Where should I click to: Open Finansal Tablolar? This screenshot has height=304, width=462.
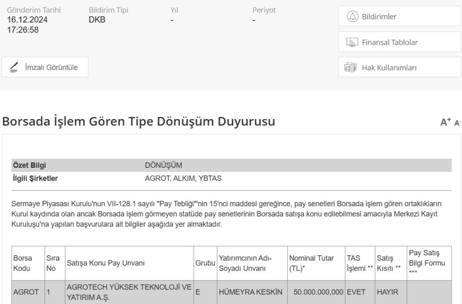pyautogui.click(x=400, y=42)
